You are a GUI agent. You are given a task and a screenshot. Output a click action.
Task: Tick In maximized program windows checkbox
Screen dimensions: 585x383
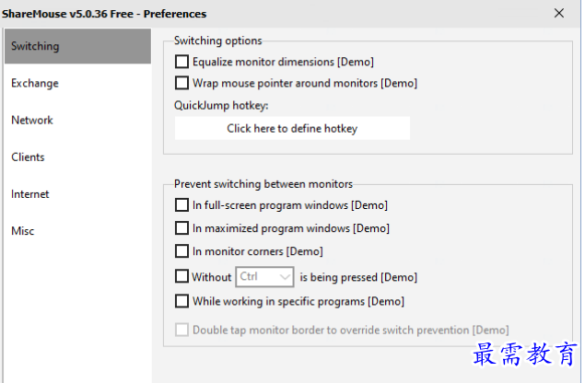tap(181, 228)
